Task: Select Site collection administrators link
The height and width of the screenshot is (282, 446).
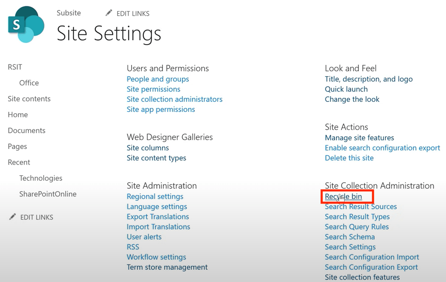Action: pos(174,99)
